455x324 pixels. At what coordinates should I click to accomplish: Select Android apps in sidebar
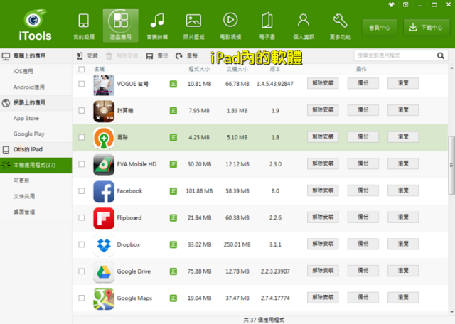point(36,87)
